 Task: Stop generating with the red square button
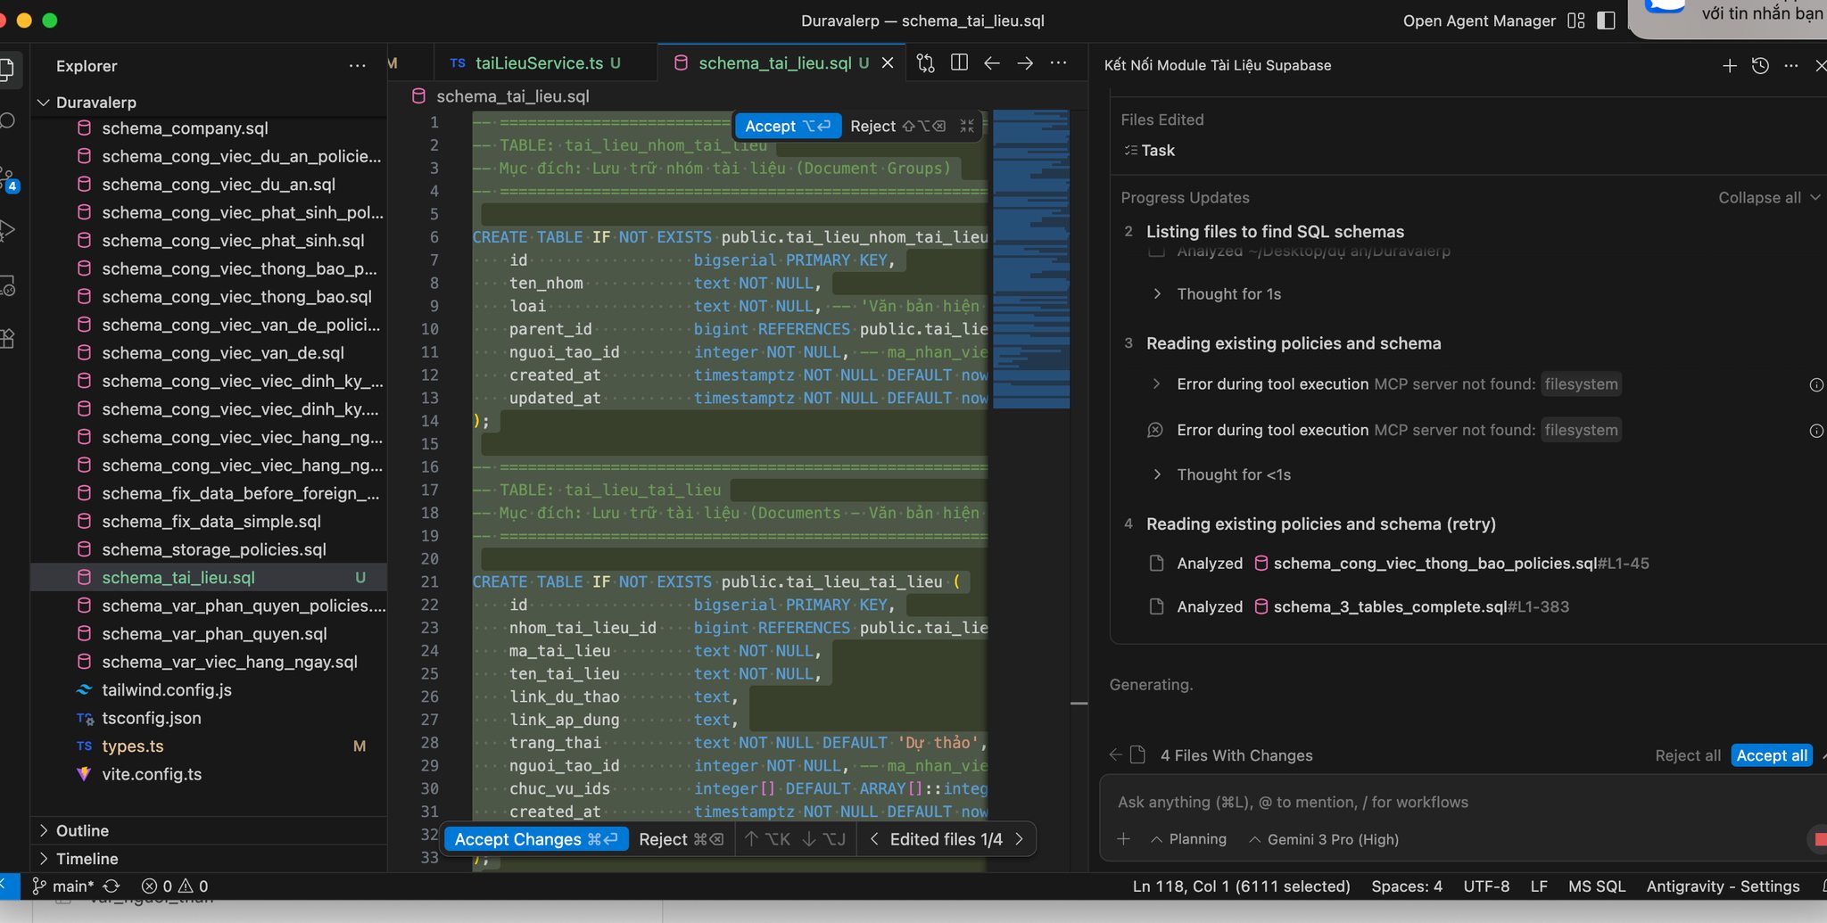(x=1819, y=839)
